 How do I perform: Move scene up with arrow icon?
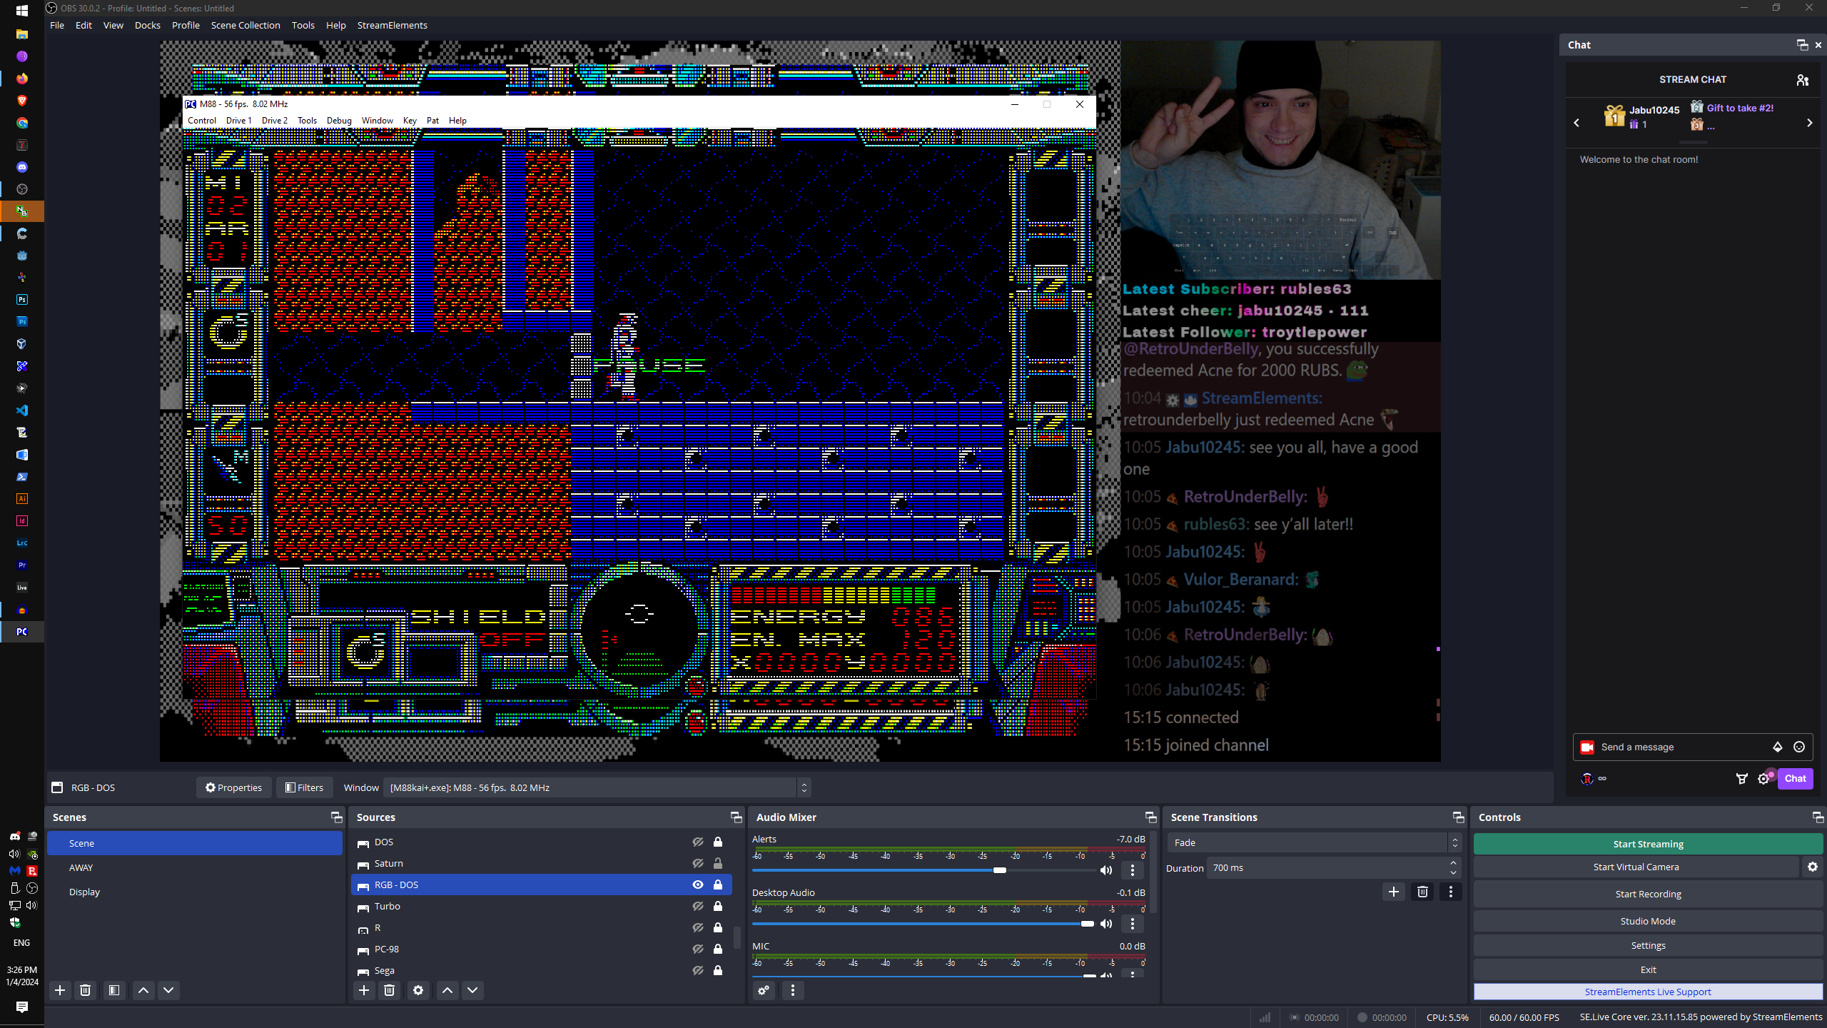[x=143, y=990]
